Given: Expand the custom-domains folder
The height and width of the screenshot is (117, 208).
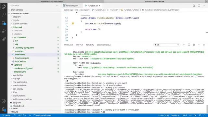Looking at the screenshot, I should pos(20,24).
